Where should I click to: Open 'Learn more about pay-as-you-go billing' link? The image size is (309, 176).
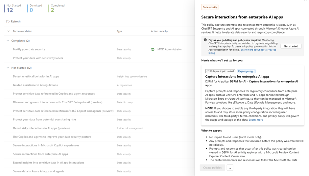tap(258, 50)
